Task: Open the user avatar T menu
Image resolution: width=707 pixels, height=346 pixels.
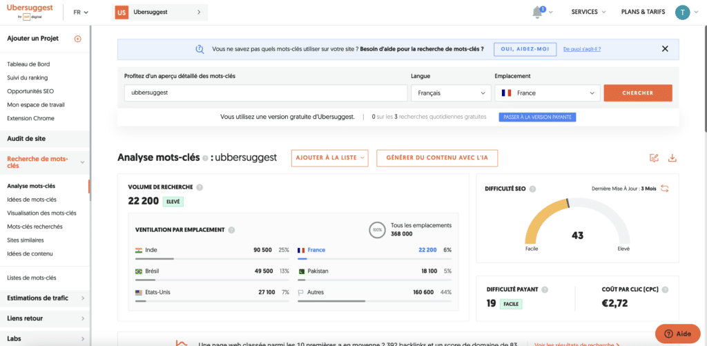Action: click(x=682, y=12)
